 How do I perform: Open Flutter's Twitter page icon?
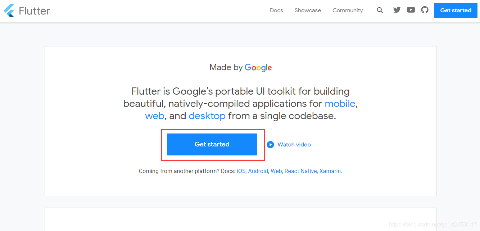coord(397,10)
